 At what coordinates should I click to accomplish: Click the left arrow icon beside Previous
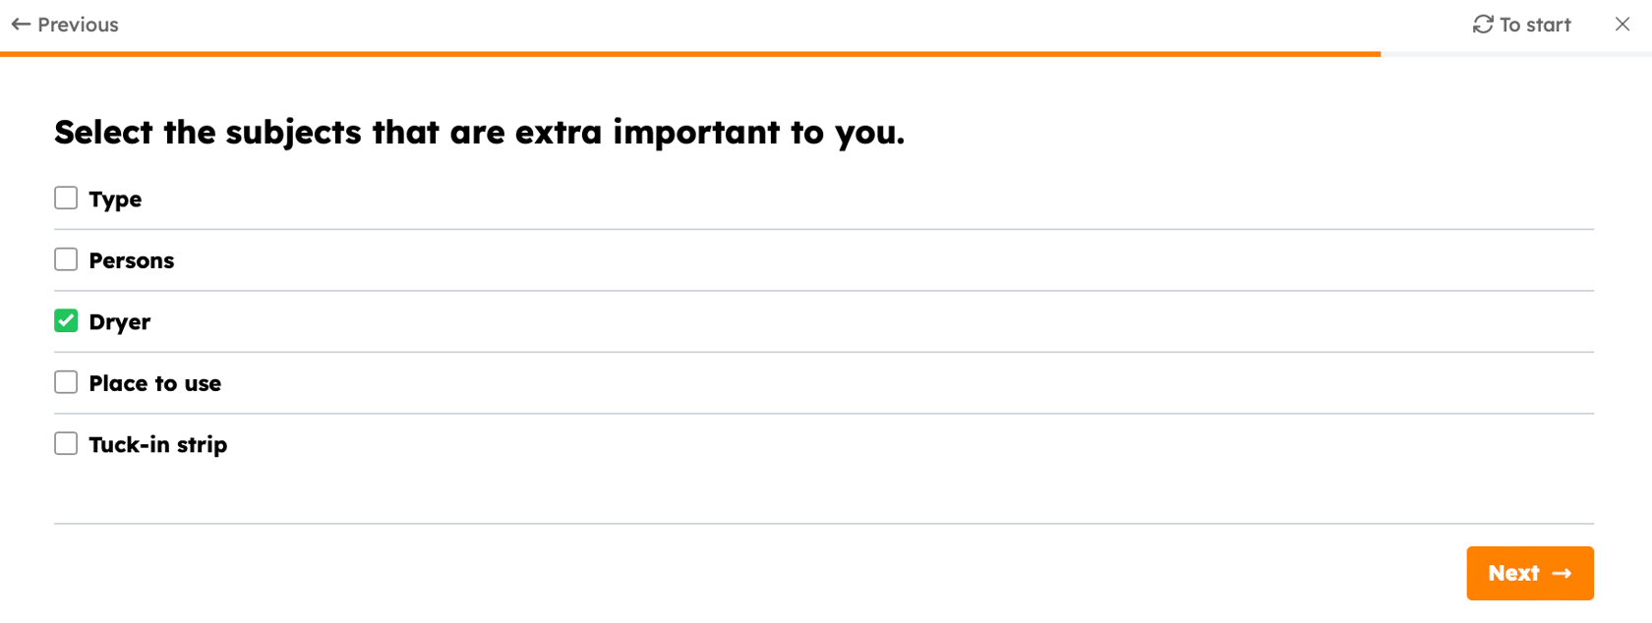click(x=21, y=25)
